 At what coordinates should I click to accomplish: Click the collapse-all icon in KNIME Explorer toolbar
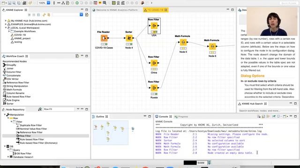point(34,14)
